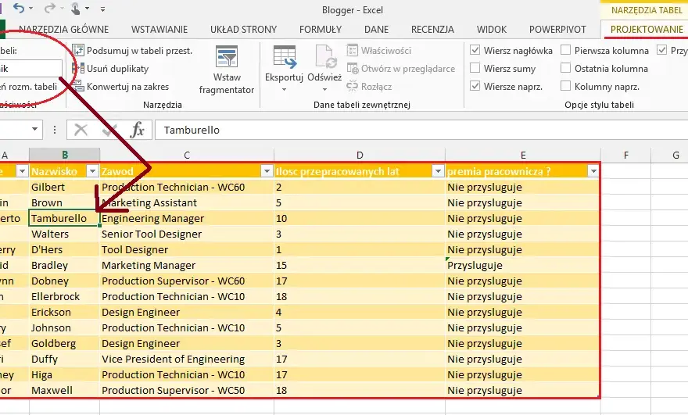
Task: Switch to POWERPIVOT tab
Action: (x=557, y=30)
